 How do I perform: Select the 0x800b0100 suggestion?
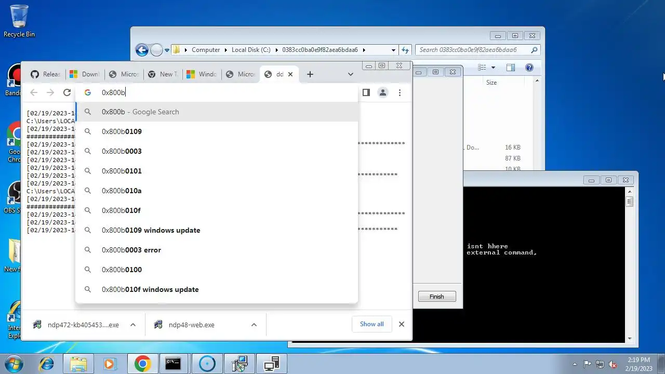tap(217, 270)
